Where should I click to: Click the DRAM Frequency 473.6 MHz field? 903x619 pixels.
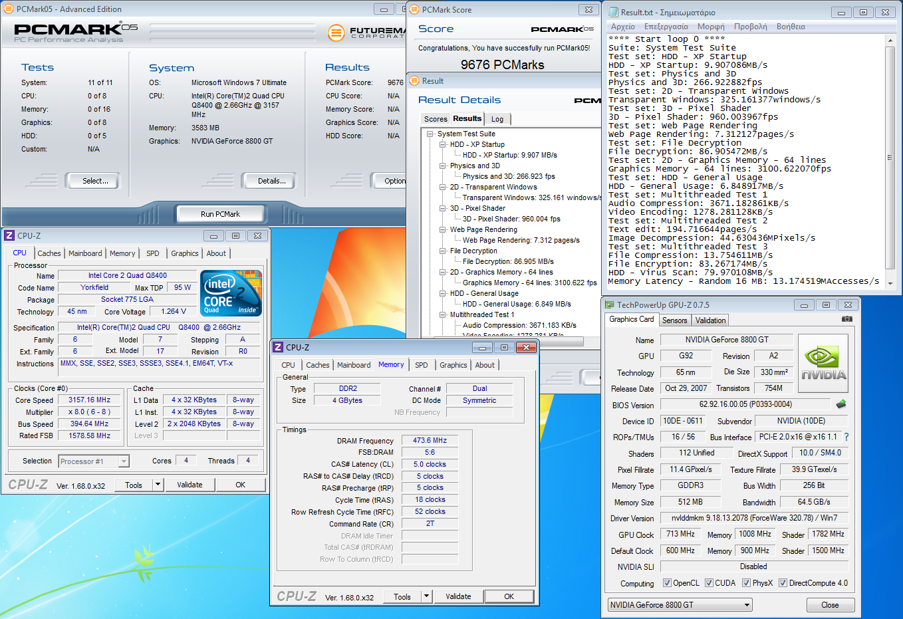(430, 440)
